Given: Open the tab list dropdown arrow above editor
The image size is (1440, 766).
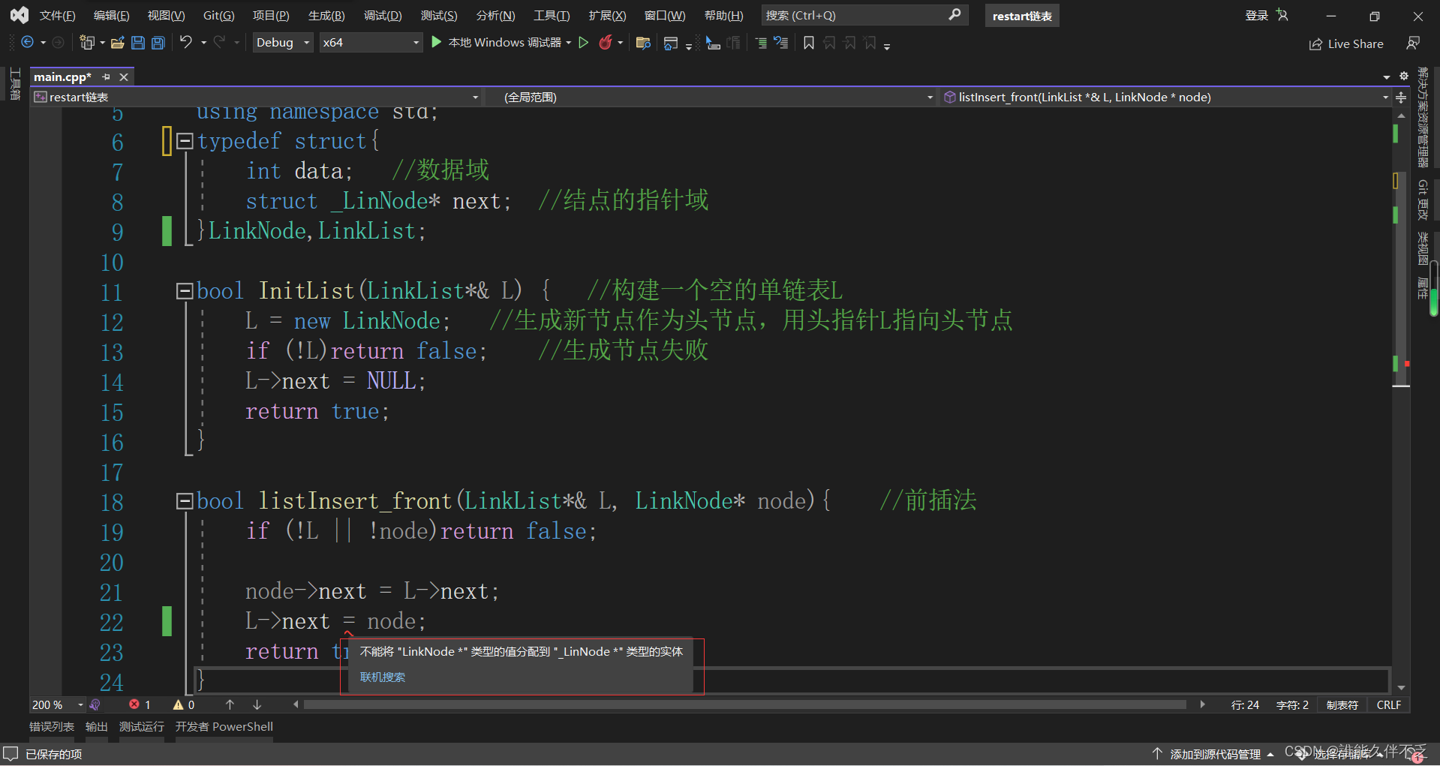Looking at the screenshot, I should pos(1387,77).
